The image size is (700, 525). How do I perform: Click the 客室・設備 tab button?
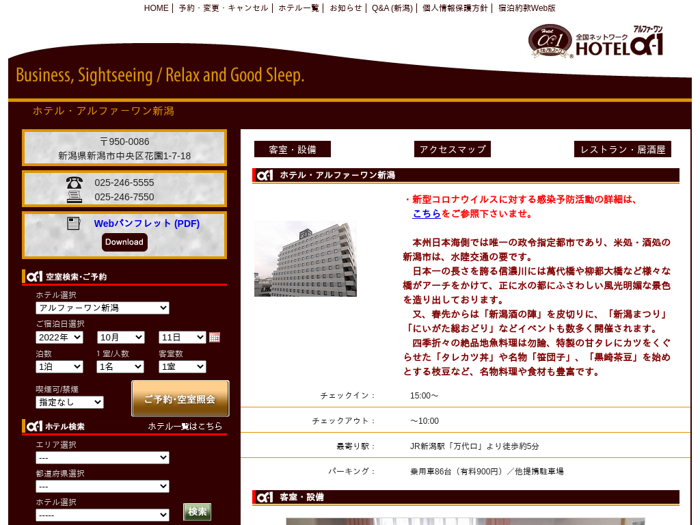click(293, 150)
